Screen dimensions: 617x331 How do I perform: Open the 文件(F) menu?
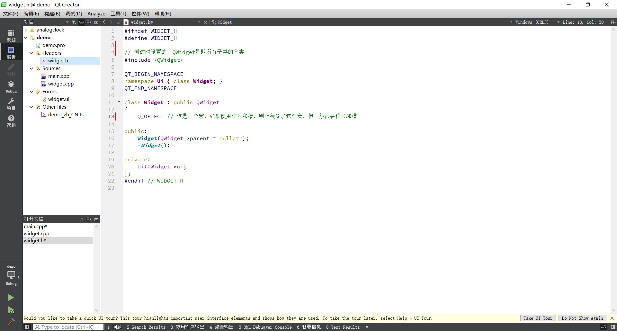click(x=11, y=13)
